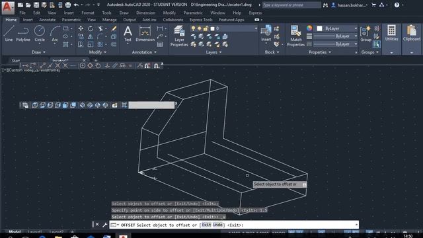Click the white layer color swatch

click(x=212, y=28)
